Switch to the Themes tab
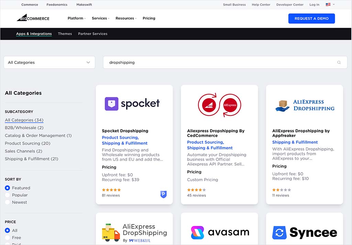The width and height of the screenshot is (352, 245). point(65,34)
